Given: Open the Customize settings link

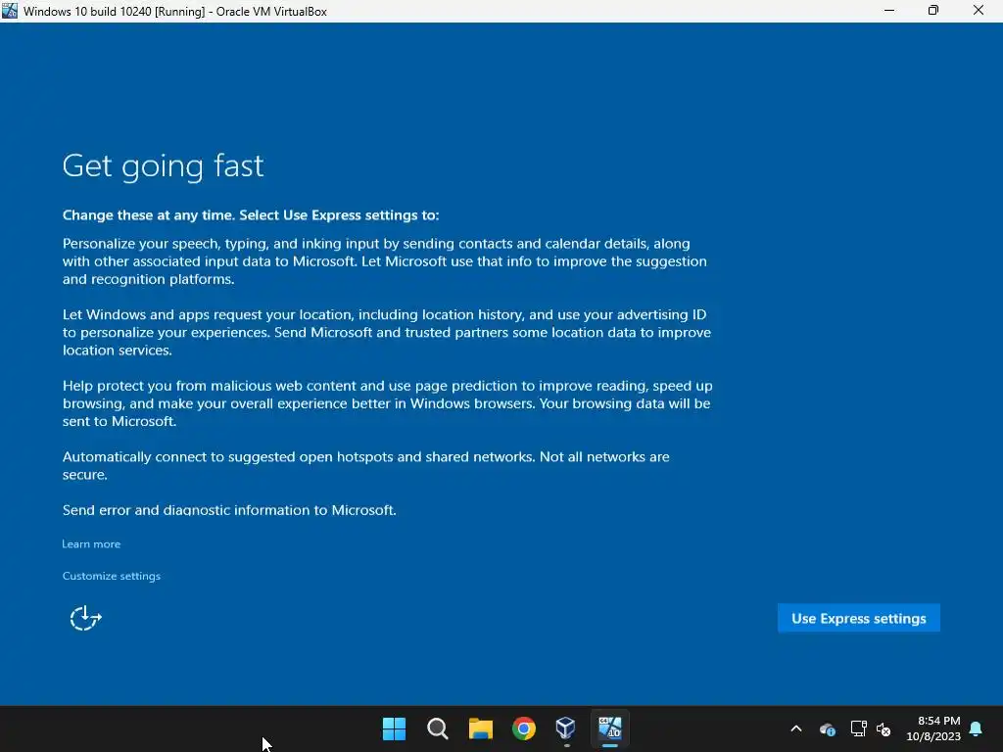Looking at the screenshot, I should click(112, 576).
